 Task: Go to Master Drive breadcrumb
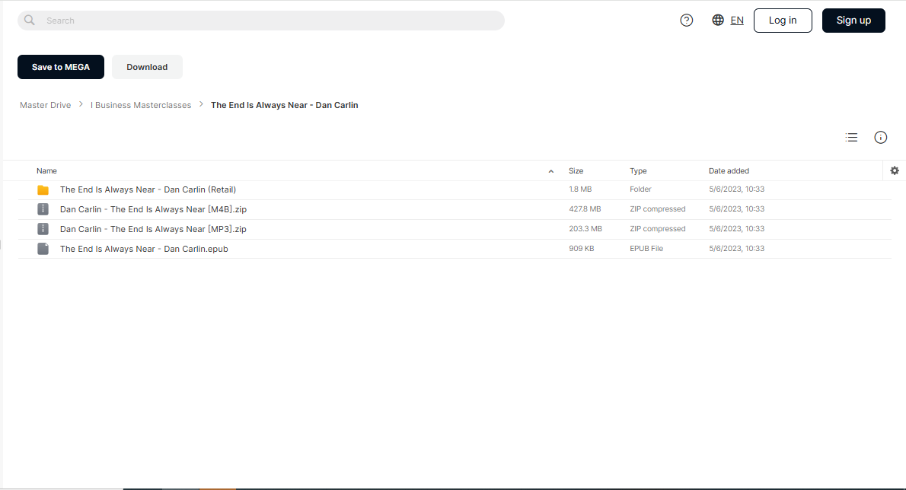point(45,105)
